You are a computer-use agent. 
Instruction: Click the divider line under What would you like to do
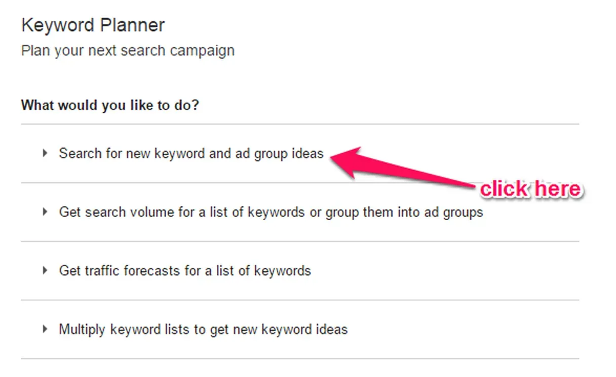click(300, 124)
